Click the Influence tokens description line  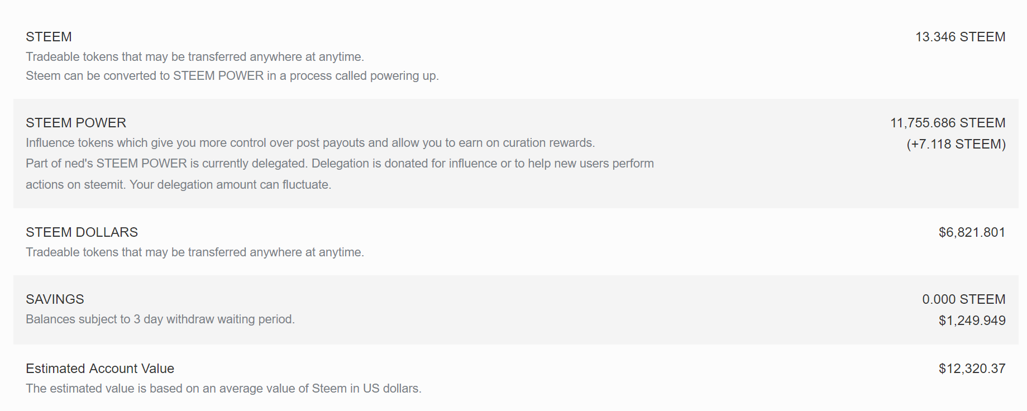click(311, 143)
